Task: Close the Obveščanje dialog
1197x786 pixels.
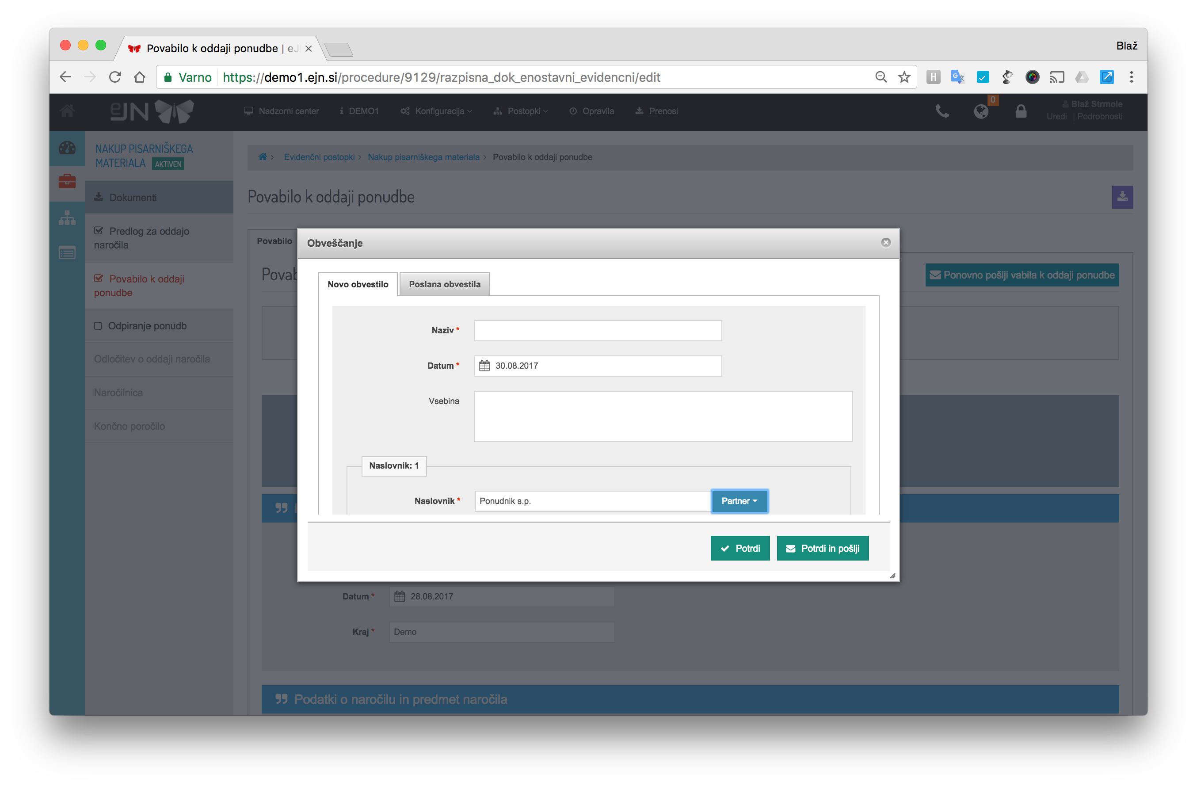Action: (x=886, y=243)
